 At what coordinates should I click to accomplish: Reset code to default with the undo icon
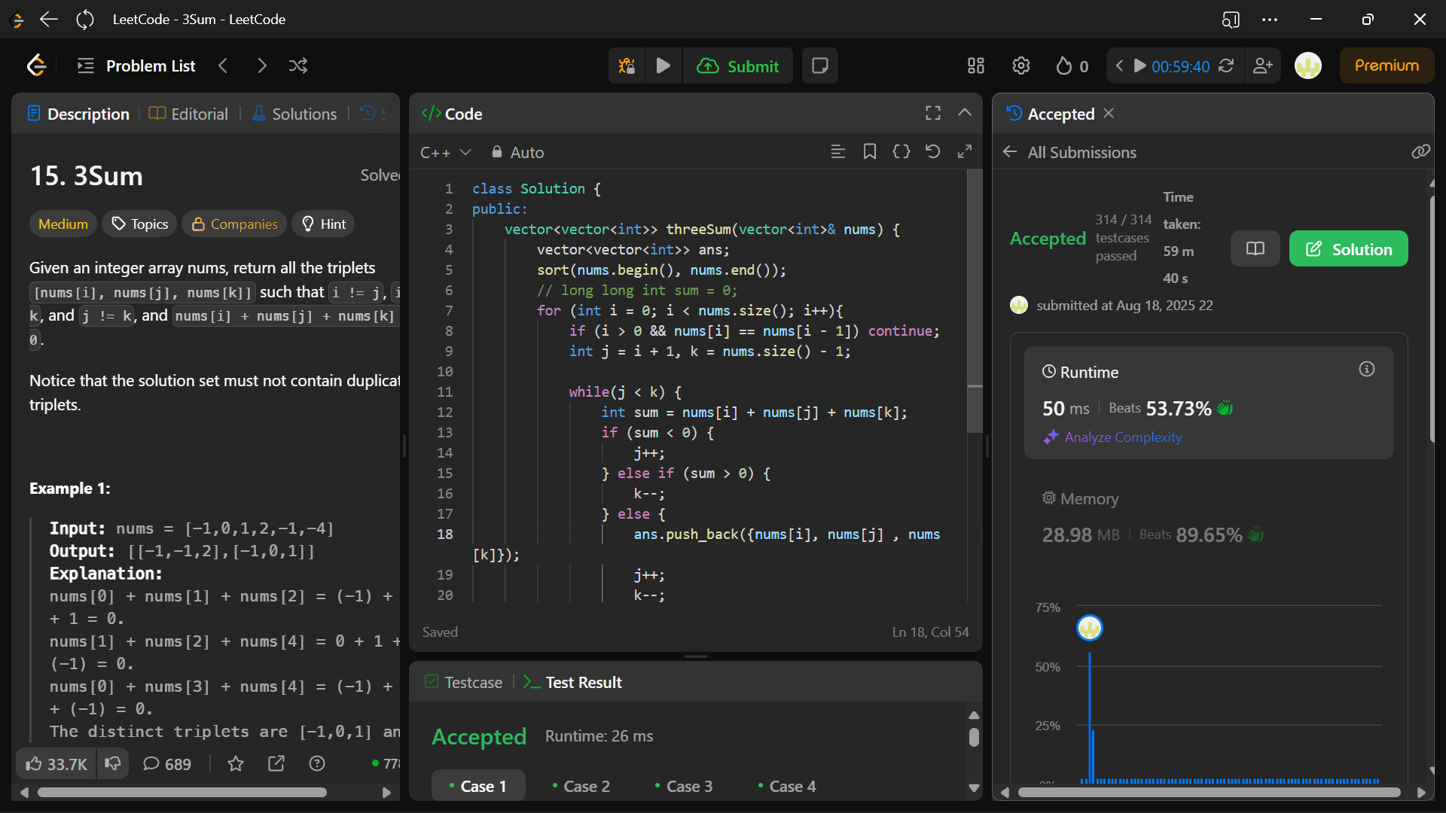pos(932,152)
